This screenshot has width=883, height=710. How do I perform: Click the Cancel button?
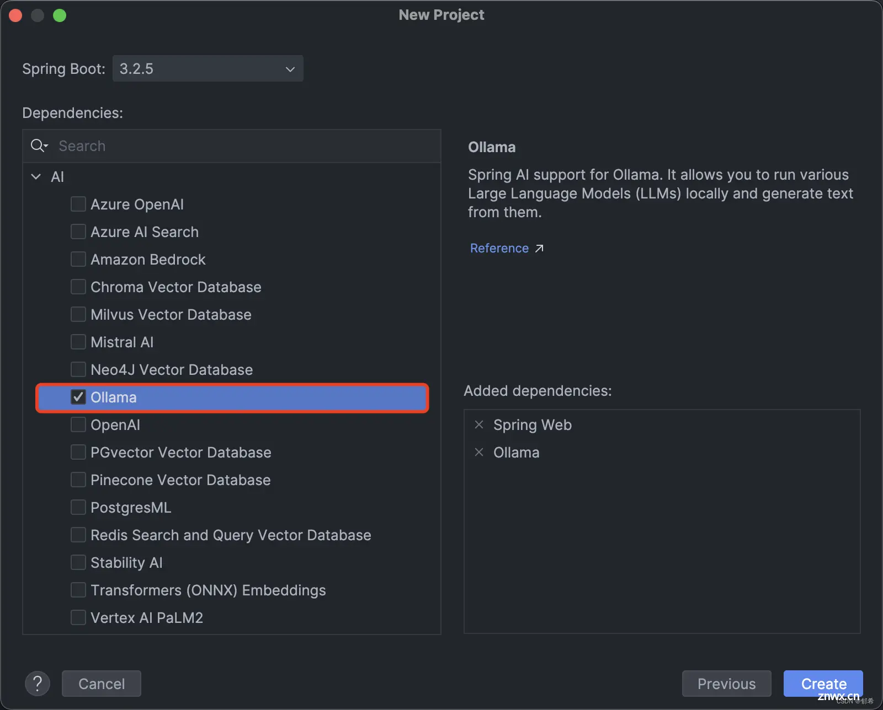pyautogui.click(x=102, y=684)
